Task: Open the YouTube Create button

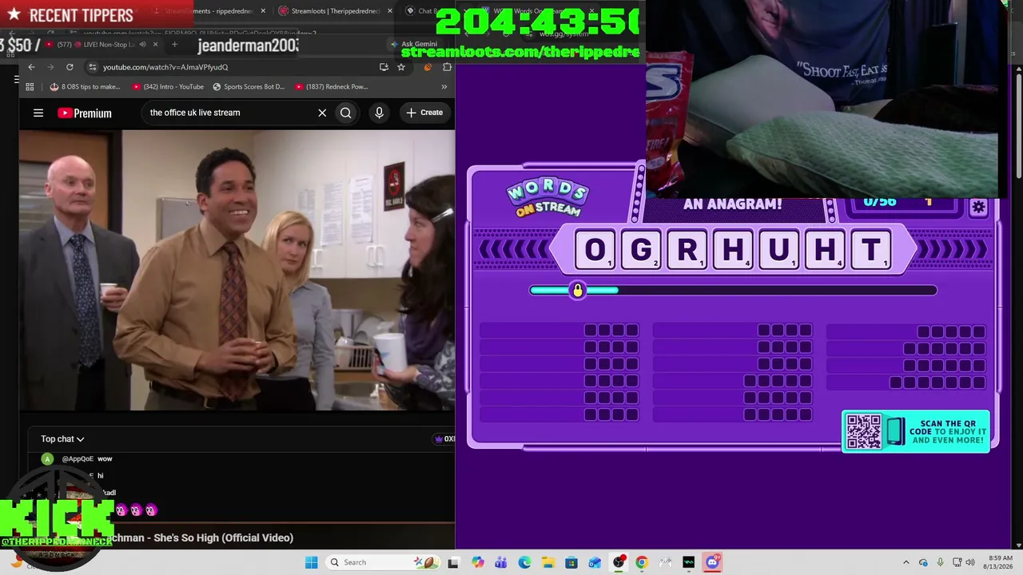Action: pos(424,113)
